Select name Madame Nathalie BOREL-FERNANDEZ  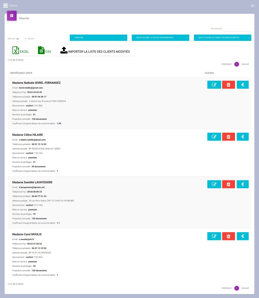tap(36, 83)
